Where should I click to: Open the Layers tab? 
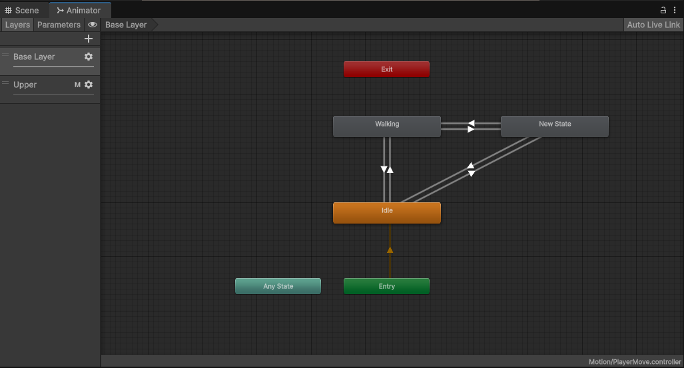[x=17, y=25]
